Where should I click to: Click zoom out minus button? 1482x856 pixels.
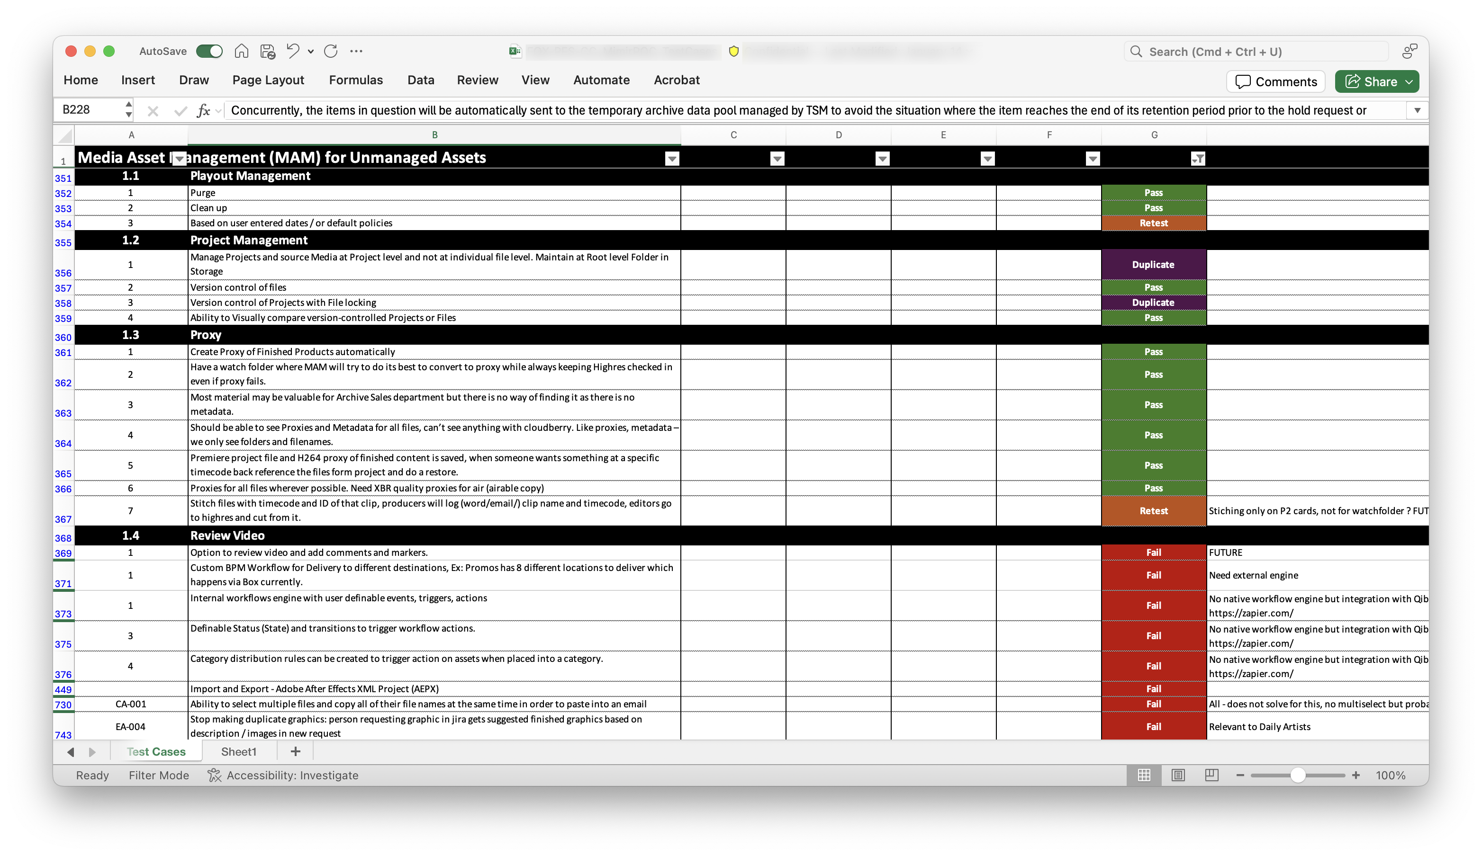tap(1240, 776)
